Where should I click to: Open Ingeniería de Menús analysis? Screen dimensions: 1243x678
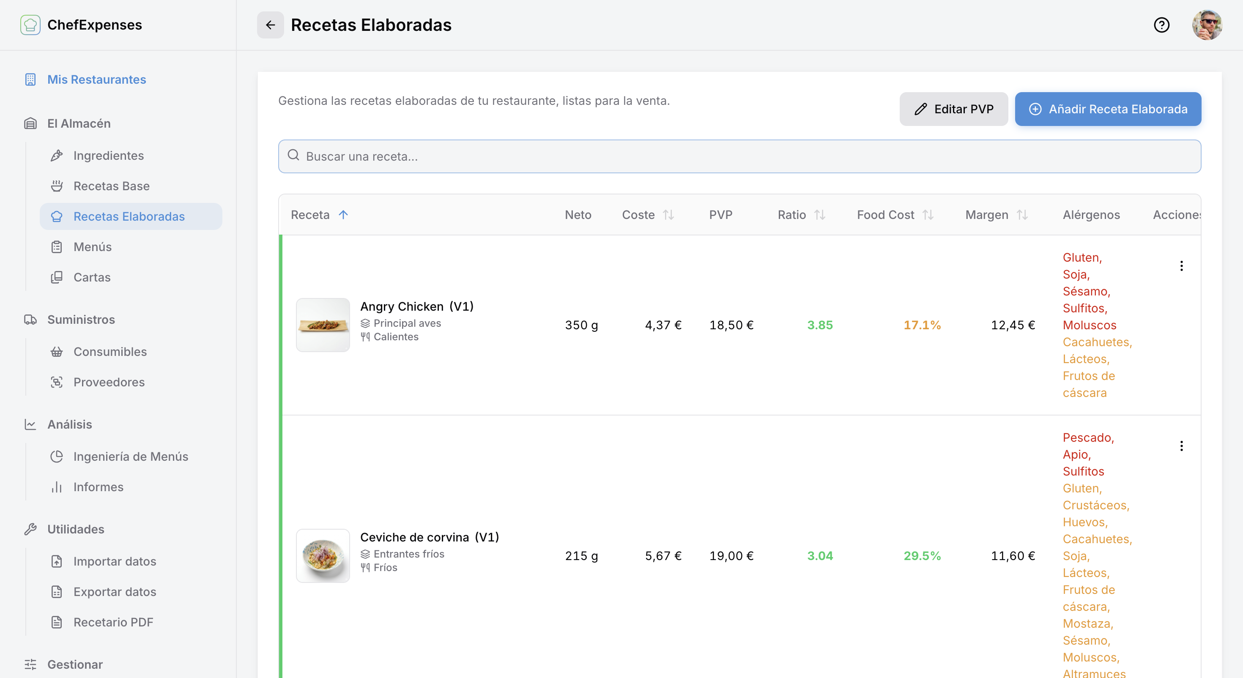point(131,456)
